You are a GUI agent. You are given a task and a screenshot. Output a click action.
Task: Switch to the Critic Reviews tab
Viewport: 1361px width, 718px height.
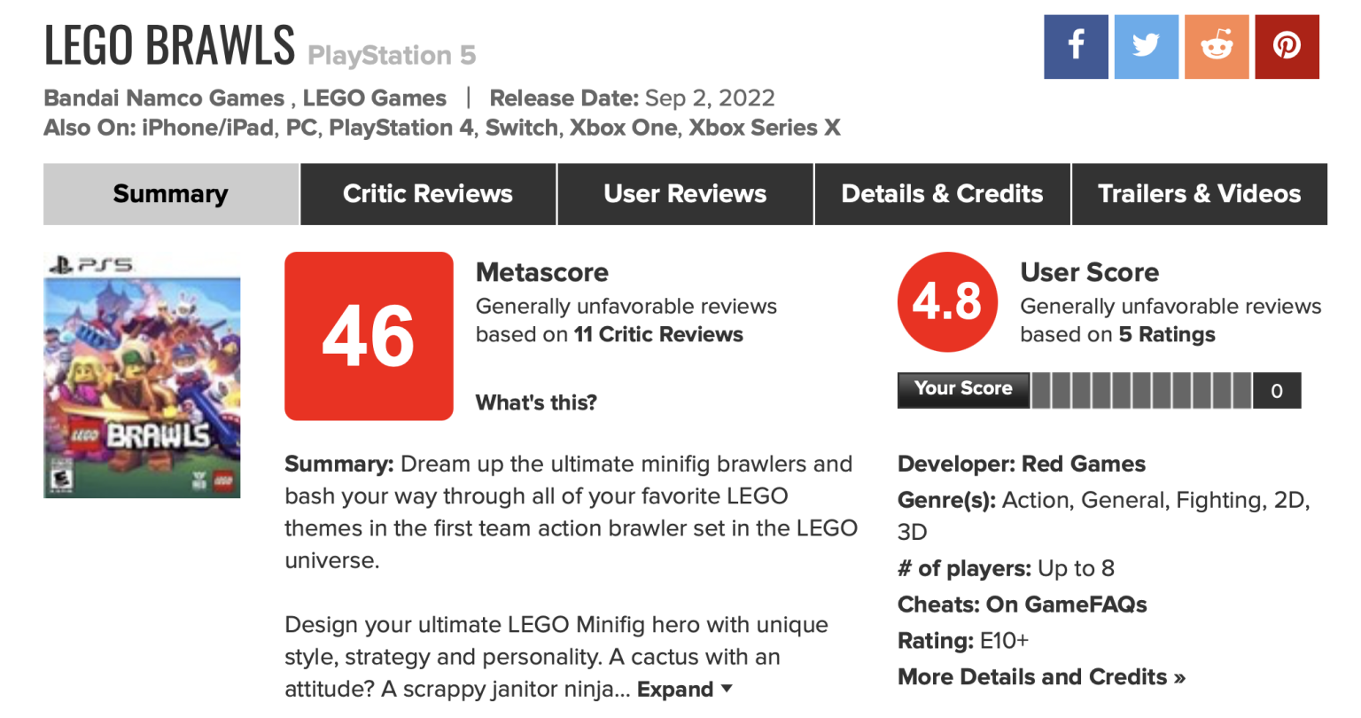point(428,193)
